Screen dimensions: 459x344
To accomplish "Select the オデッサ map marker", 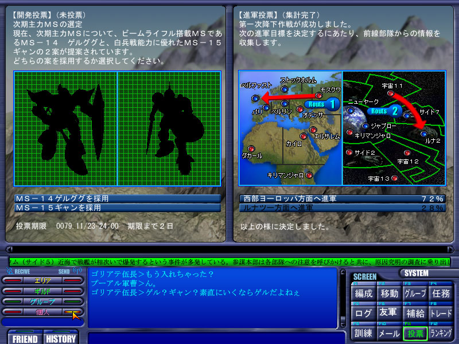I will click(299, 110).
